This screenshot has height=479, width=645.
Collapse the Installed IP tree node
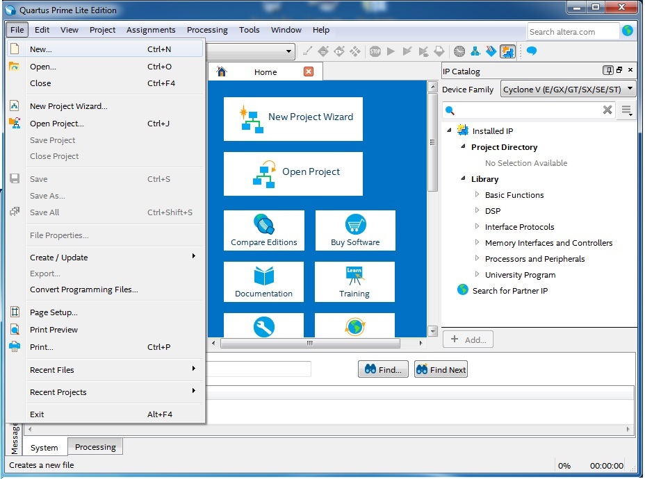coord(449,131)
